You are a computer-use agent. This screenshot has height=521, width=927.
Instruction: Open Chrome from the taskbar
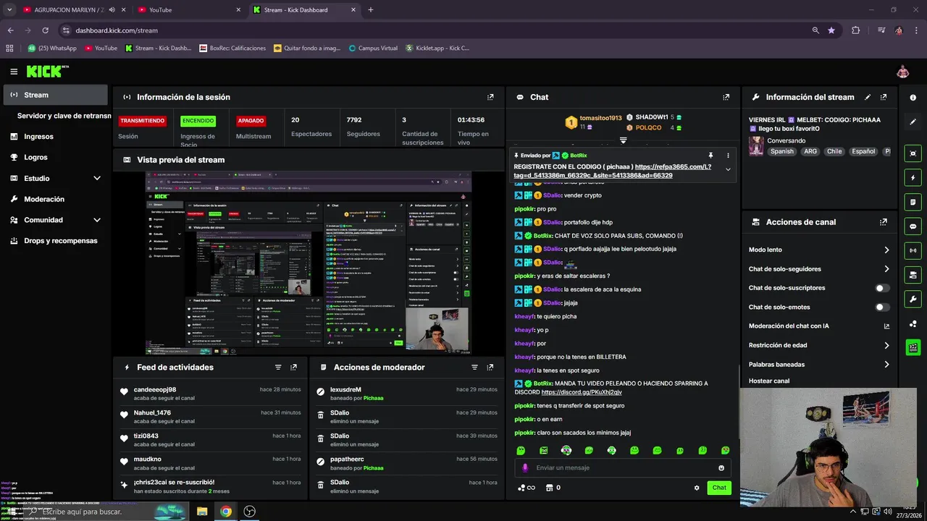tap(226, 512)
